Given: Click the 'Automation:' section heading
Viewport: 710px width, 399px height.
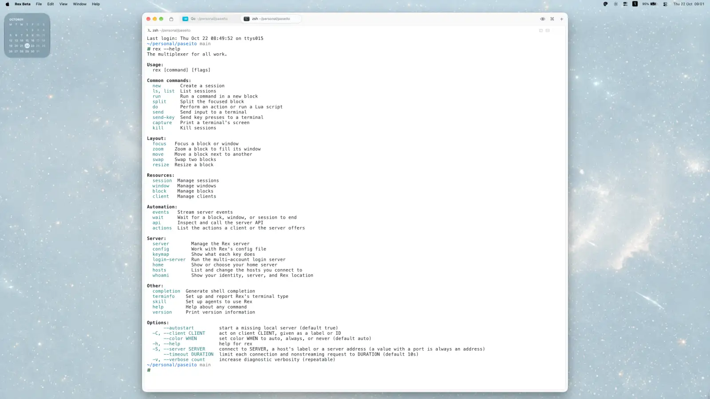Looking at the screenshot, I should [x=162, y=207].
